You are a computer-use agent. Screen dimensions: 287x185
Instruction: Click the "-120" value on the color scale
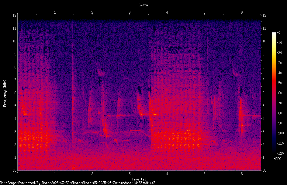tap(280, 154)
